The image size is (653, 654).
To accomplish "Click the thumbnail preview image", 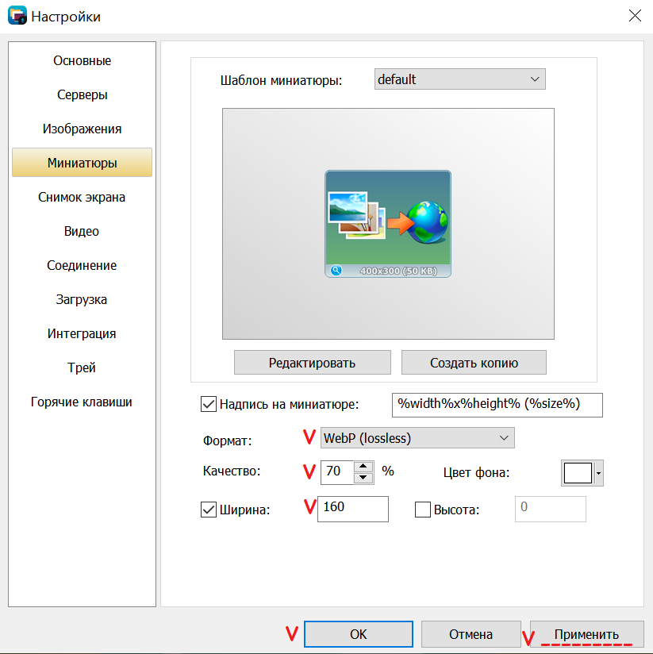I will 388,224.
